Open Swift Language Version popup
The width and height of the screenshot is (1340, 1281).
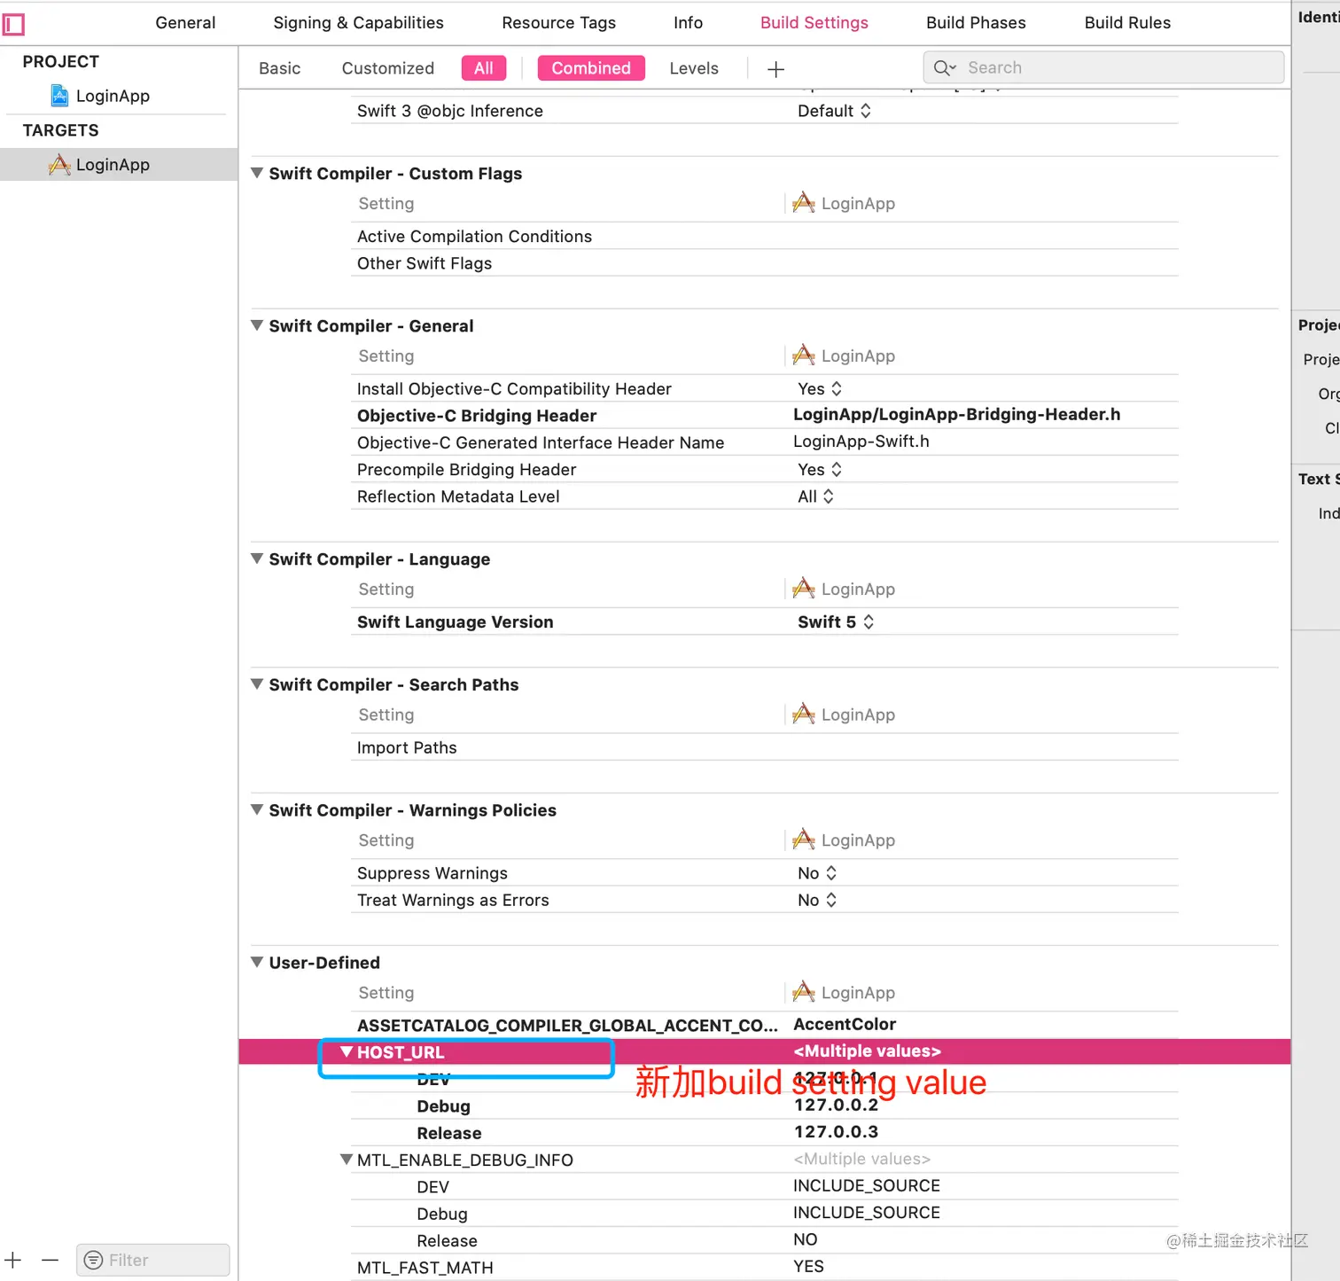[836, 622]
